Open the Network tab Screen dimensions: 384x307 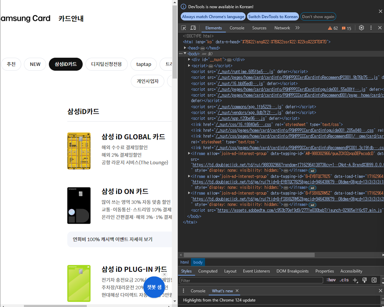(x=282, y=28)
